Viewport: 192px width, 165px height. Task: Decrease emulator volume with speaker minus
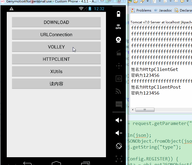(x=119, y=133)
